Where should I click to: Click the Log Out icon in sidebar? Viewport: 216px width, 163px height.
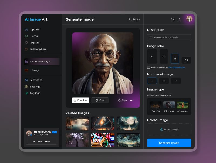[x=26, y=93]
